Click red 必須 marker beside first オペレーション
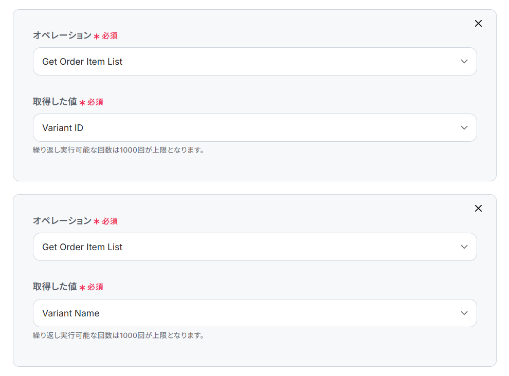The image size is (509, 376). [110, 35]
